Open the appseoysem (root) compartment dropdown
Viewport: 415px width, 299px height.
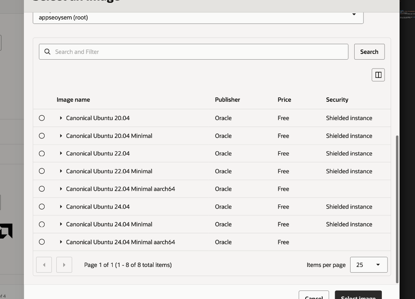pyautogui.click(x=198, y=17)
